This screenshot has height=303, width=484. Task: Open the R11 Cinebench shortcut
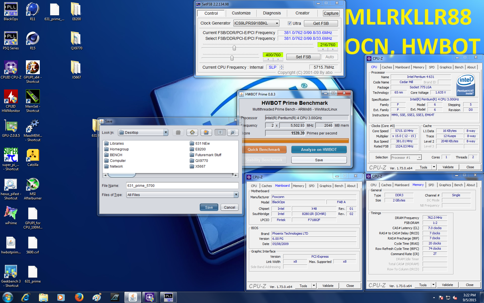(x=33, y=12)
